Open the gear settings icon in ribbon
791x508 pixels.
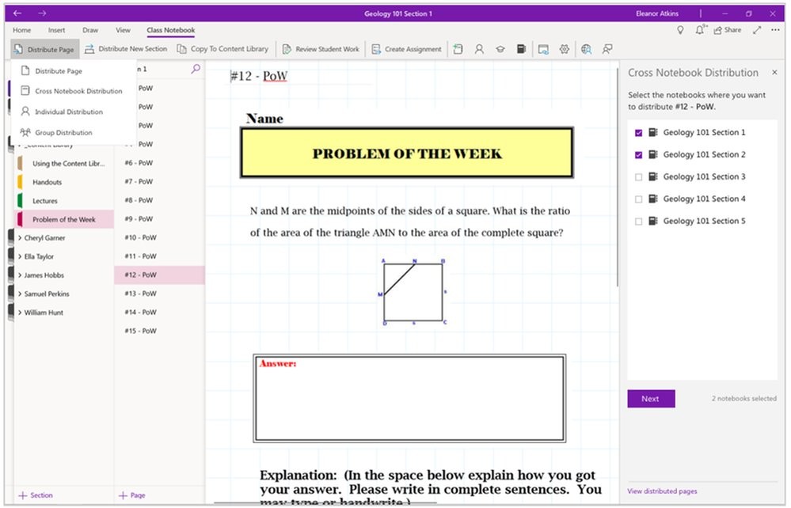565,49
